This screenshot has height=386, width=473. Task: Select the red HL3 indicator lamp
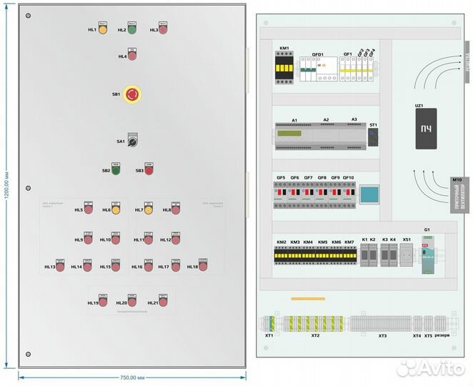[163, 29]
